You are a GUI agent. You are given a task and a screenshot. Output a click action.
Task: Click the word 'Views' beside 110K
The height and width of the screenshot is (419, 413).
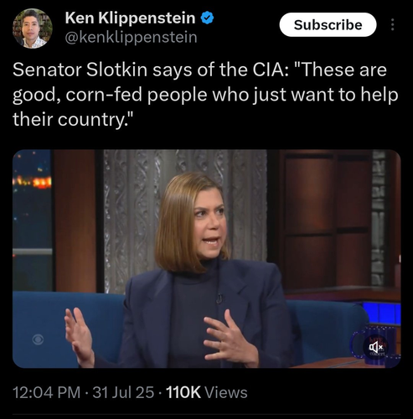coord(226,392)
